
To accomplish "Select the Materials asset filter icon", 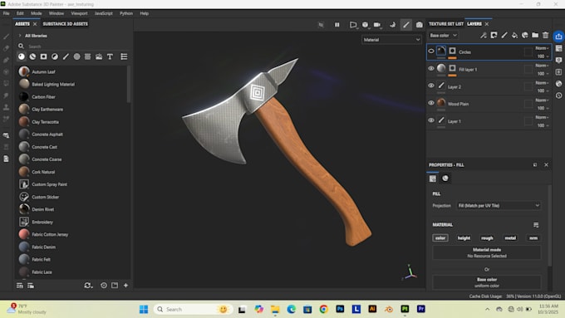I will [x=22, y=56].
